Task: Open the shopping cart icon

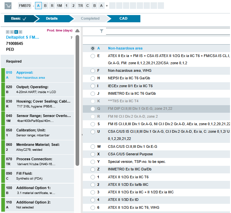Action: click(8, 6)
